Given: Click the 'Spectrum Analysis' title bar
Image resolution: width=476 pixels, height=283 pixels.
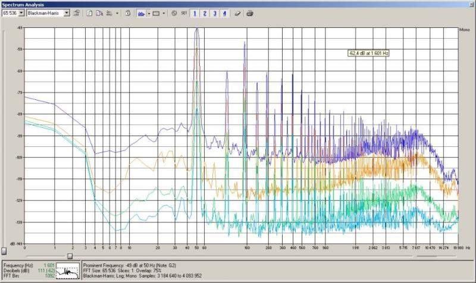Looking at the screenshot, I should tap(238, 5).
